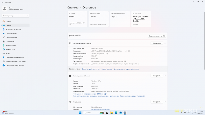Open the Защита системы link
Viewport: 205px width, 115px height.
(x=107, y=69)
